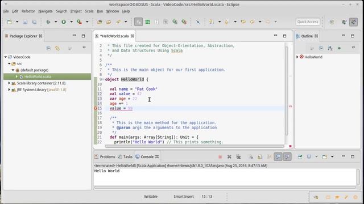Select the active Scala perspective button
The height and width of the screenshot is (204, 364).
[x=354, y=22]
